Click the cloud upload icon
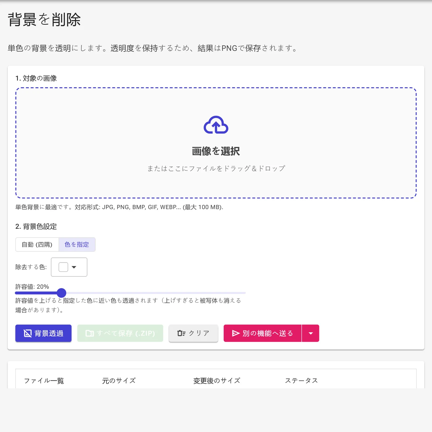The height and width of the screenshot is (432, 432). pyautogui.click(x=216, y=125)
